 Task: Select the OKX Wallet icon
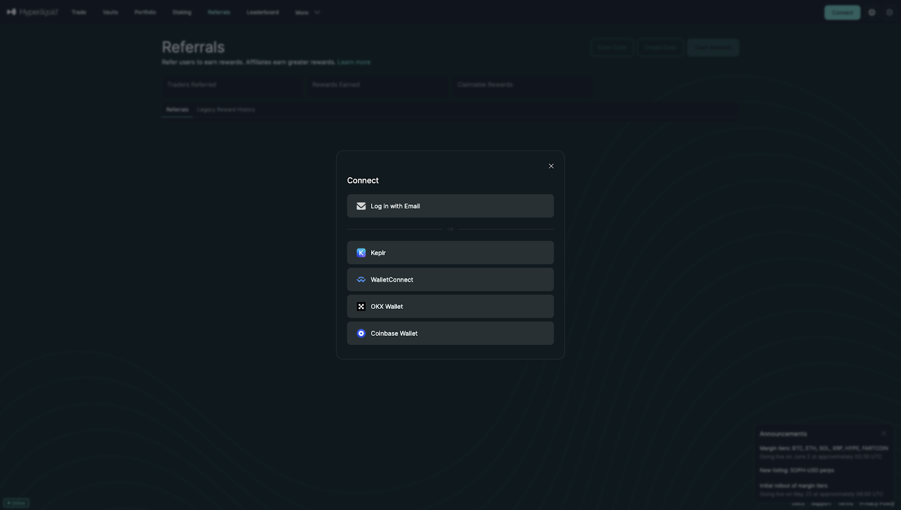[x=361, y=306]
